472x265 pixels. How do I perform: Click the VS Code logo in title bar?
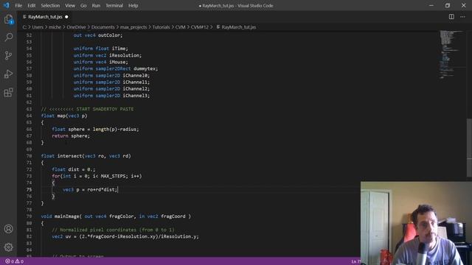(x=7, y=5)
